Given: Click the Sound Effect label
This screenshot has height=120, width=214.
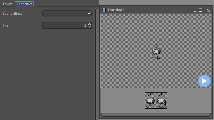Looking at the screenshot, I should [x=12, y=14].
